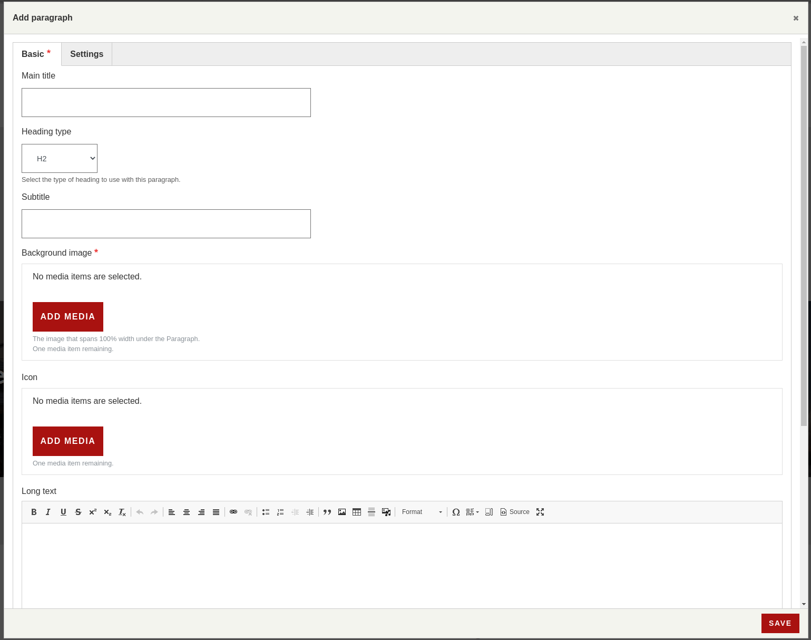
Task: Click 'Select the type of heading' help text
Action: click(101, 179)
